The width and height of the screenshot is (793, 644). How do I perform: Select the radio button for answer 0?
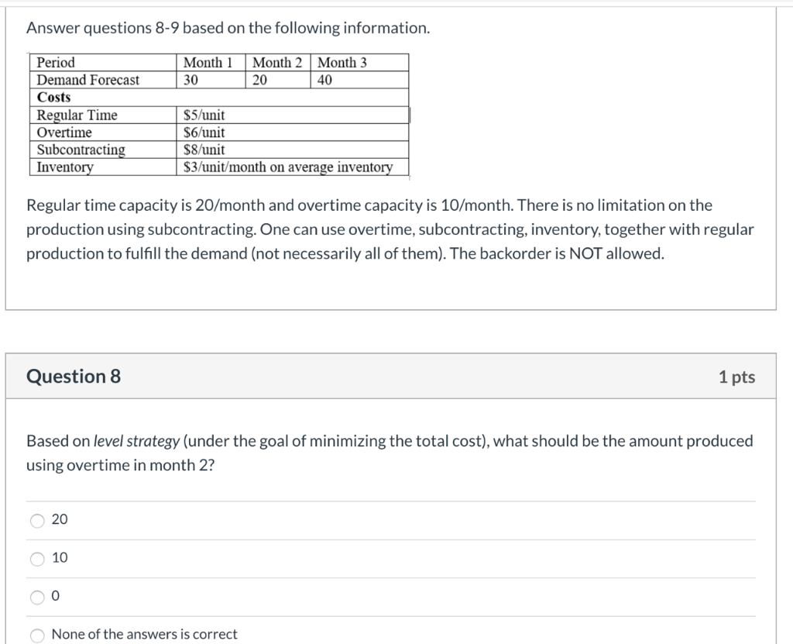[x=36, y=597]
